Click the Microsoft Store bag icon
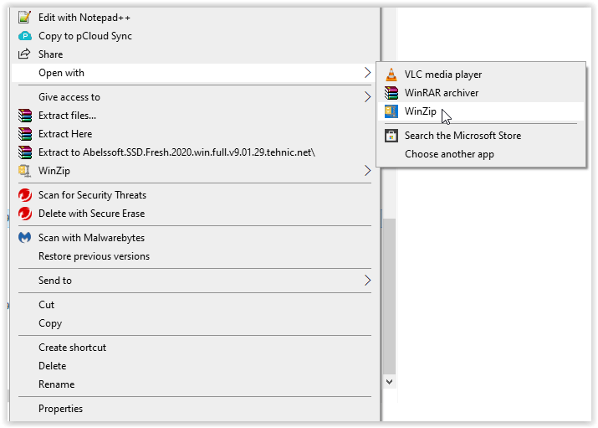Screen dimensions: 598x428 pos(391,136)
